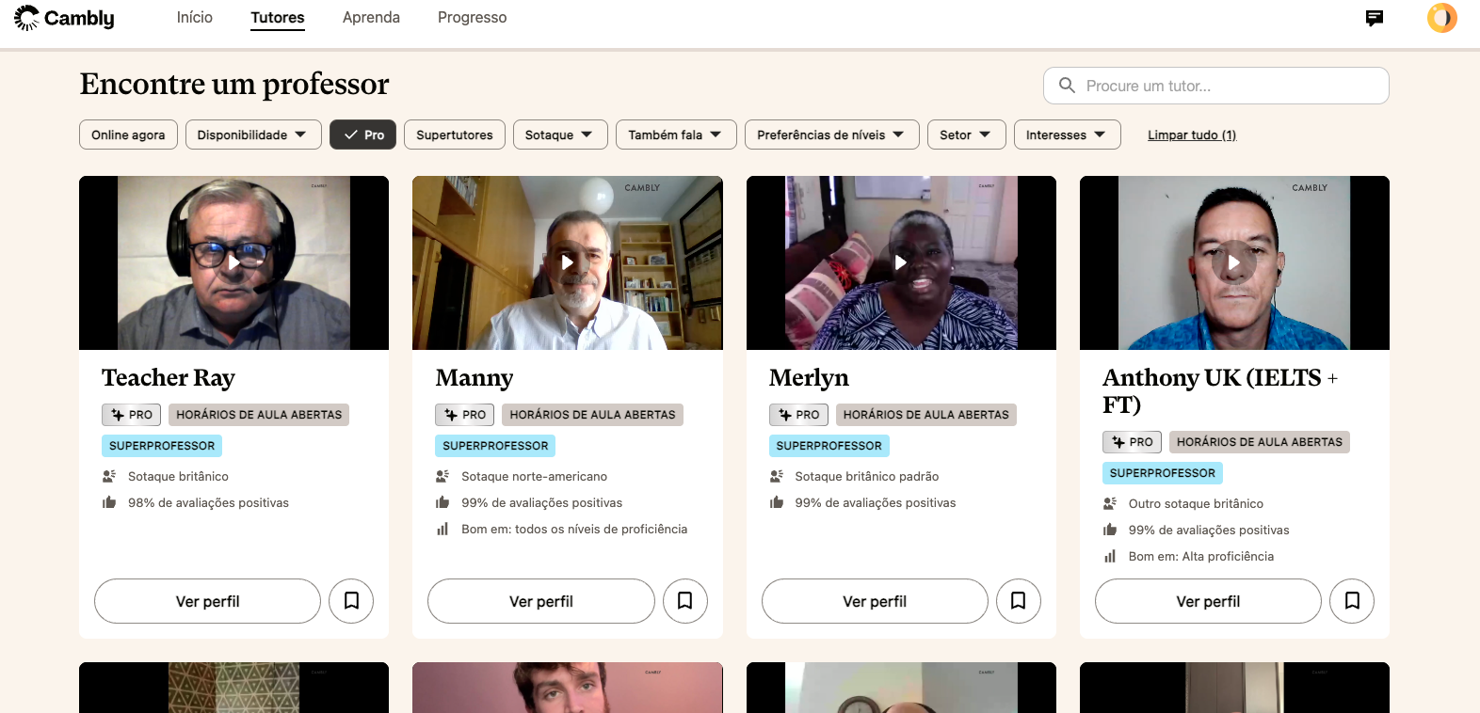Click '98% de avaliações positivas' text
Viewport: 1480px width, 713px height.
coord(208,503)
